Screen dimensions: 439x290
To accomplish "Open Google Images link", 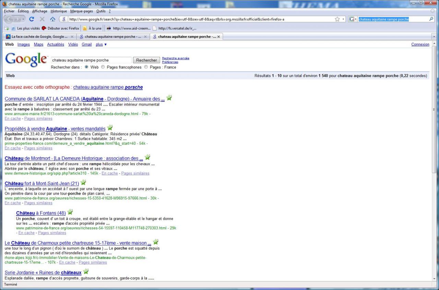I will [24, 44].
